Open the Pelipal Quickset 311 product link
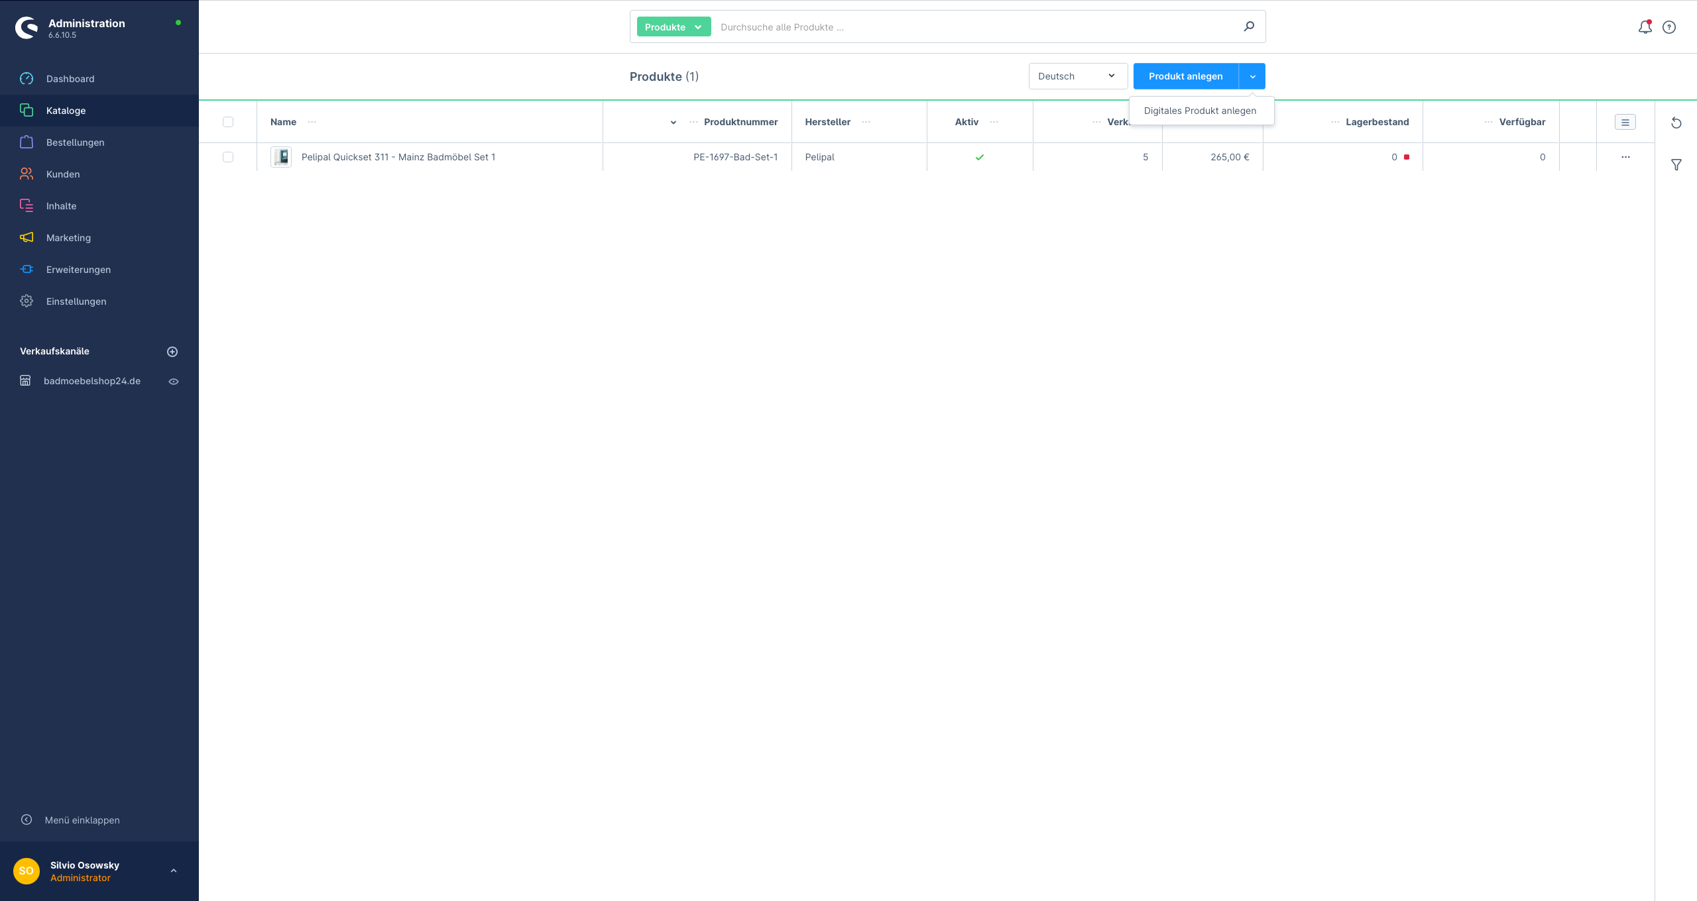The image size is (1697, 901). point(398,157)
